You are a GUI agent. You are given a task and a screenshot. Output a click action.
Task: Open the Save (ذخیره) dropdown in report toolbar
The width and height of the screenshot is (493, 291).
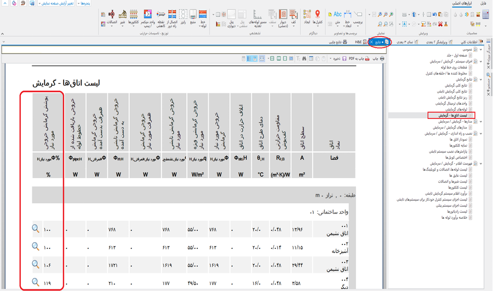click(336, 59)
